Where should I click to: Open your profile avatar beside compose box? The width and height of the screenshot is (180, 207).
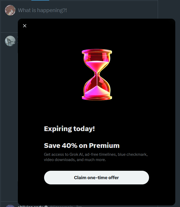coord(10,10)
